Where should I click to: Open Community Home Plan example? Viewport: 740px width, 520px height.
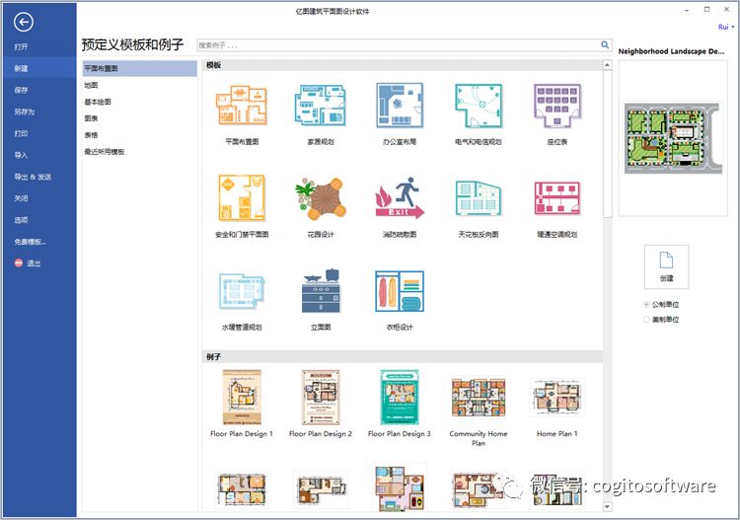(x=479, y=397)
